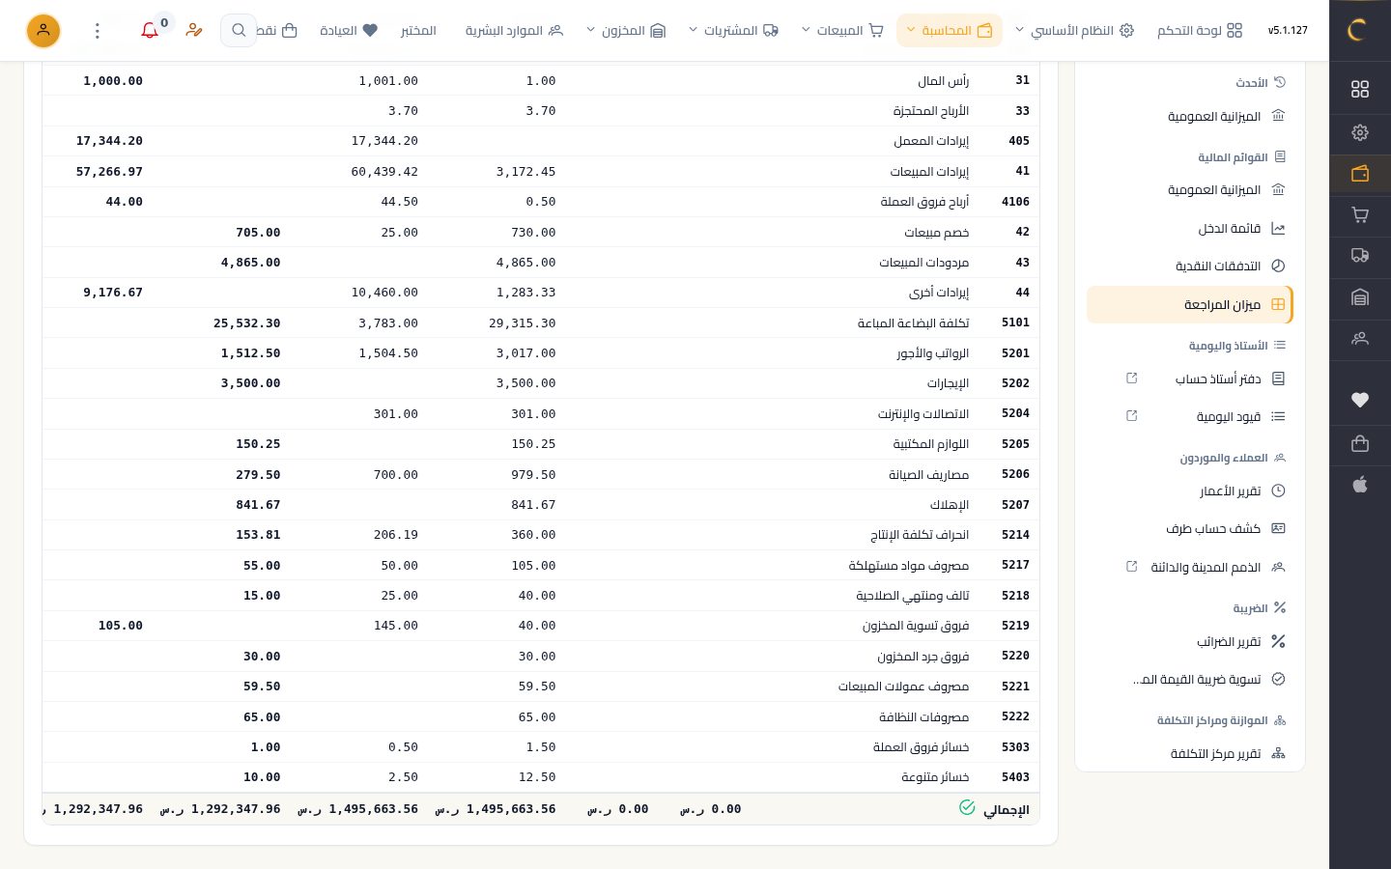
Task: Expand the المخزون dropdown menu
Action: (x=626, y=31)
